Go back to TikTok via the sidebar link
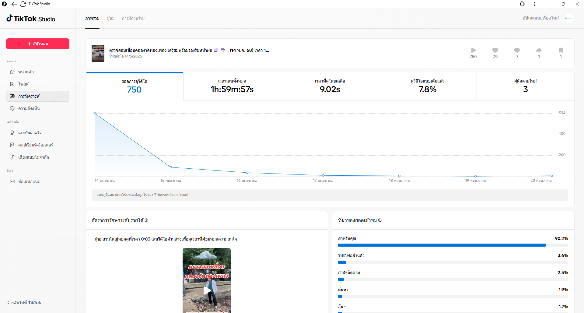Viewport: 584px width, 313px height. [x=24, y=303]
